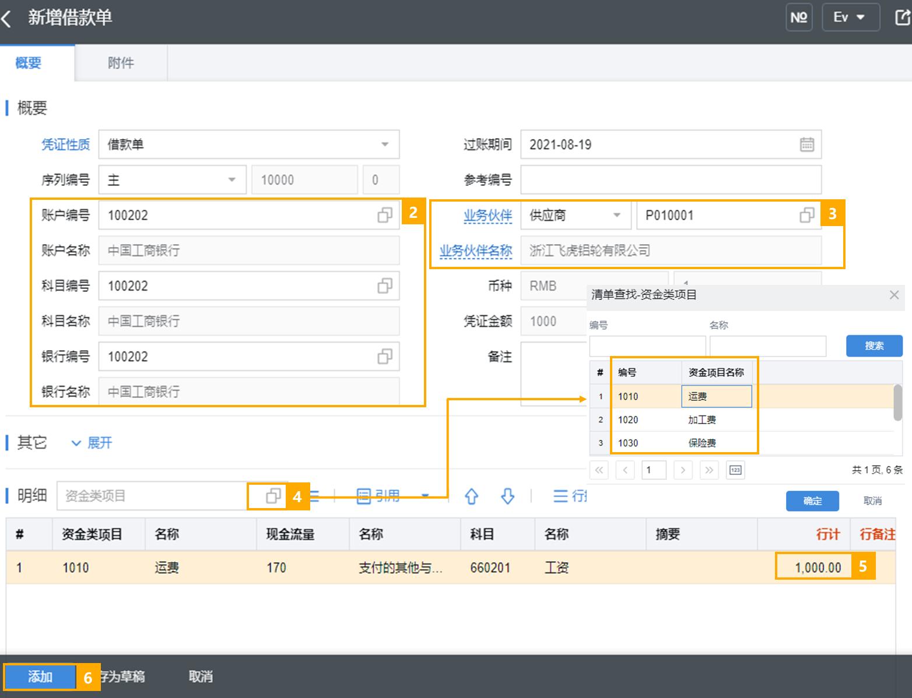
Task: Open lookup icon in 账户编号 field
Action: coord(384,216)
